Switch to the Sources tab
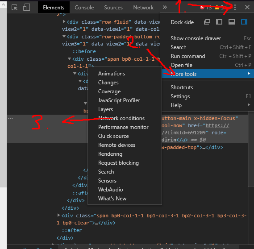This screenshot has height=249, width=254. 113,8
